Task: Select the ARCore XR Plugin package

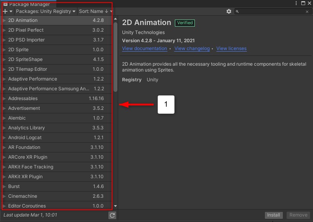Action: pos(57,157)
